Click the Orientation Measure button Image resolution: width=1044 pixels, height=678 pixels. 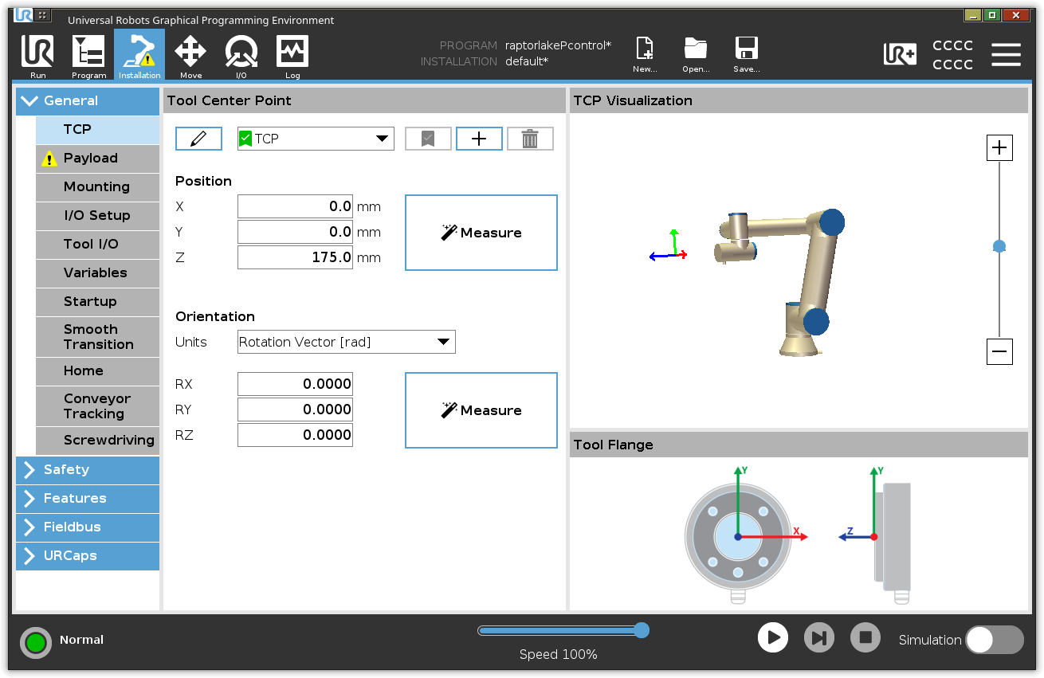point(481,410)
